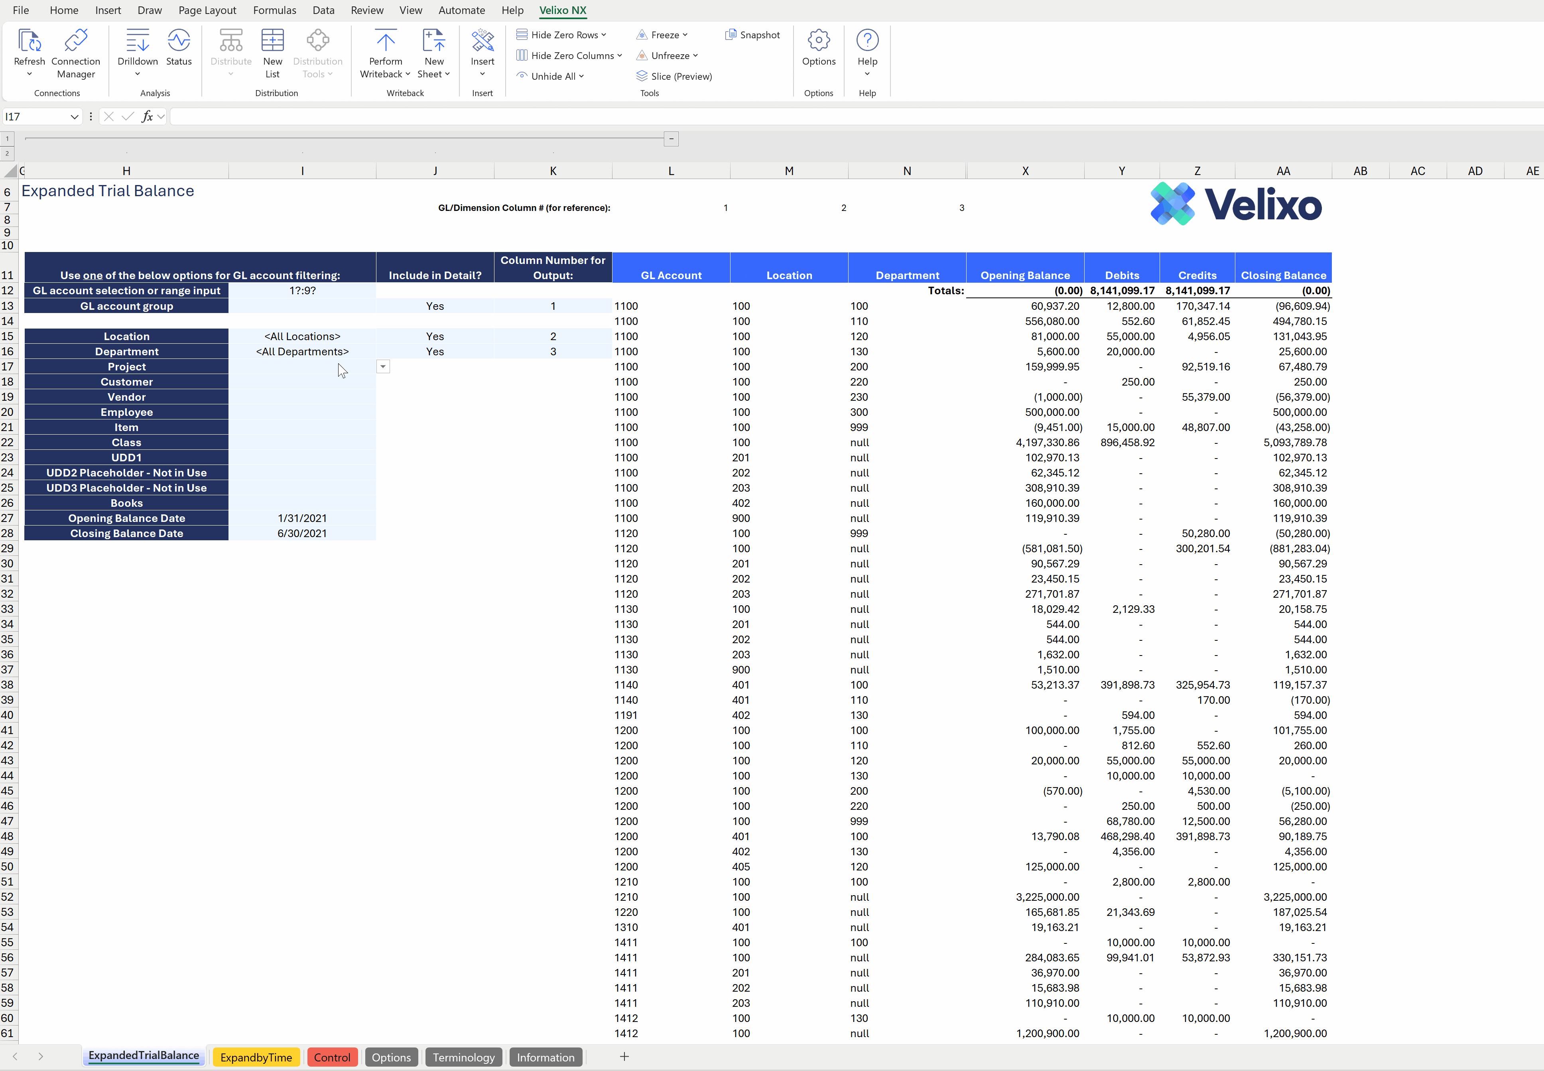Click the New Sheet icon

(x=433, y=41)
